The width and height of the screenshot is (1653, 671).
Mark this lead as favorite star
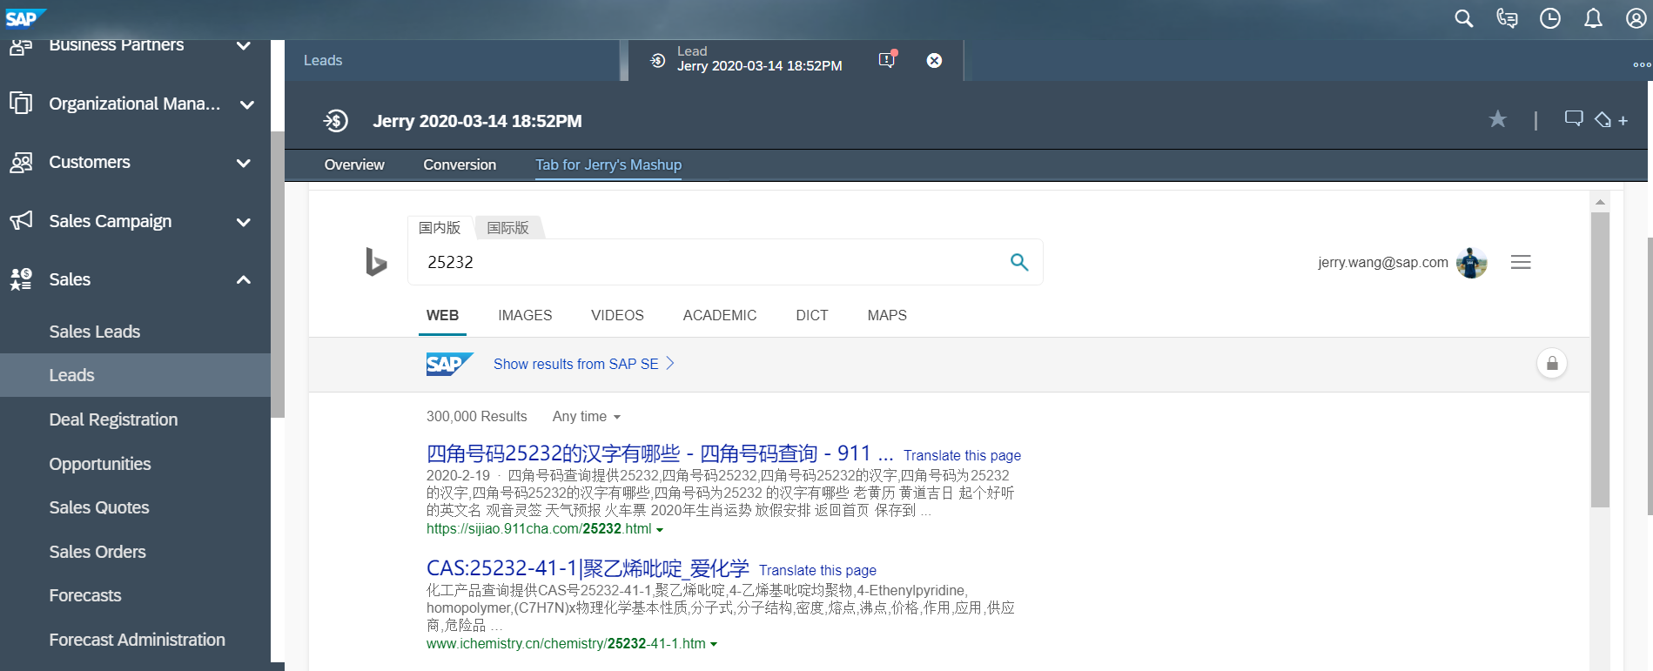1497,119
